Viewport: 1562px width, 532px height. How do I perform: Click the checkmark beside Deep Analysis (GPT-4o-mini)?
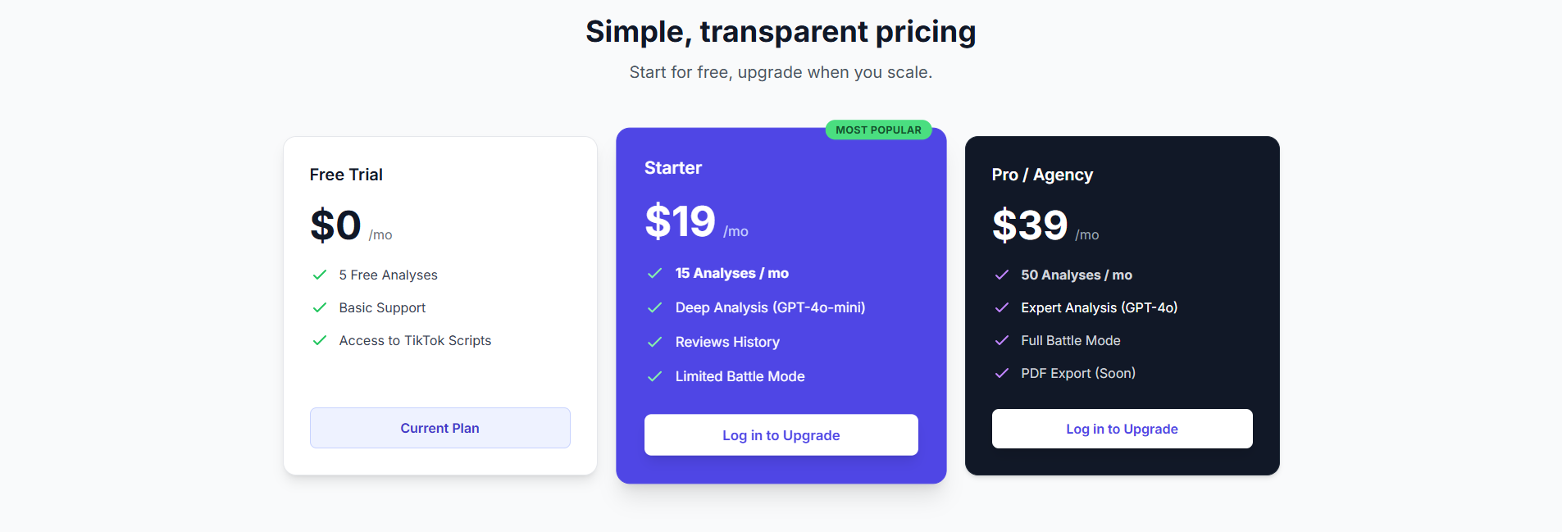(655, 307)
